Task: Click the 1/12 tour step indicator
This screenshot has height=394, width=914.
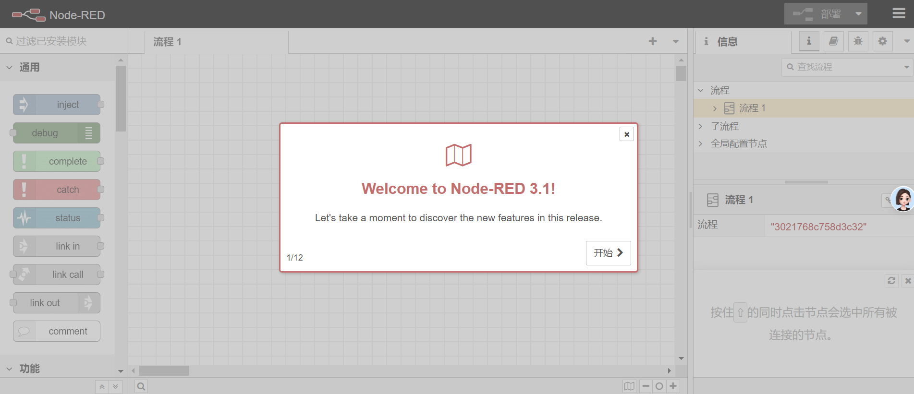Action: tap(294, 258)
